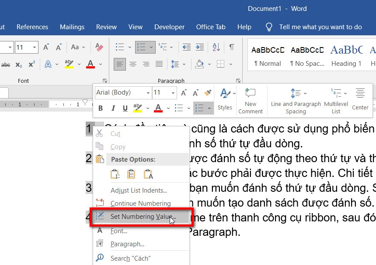Open the References tab
The image size is (376, 265).
pyautogui.click(x=32, y=27)
